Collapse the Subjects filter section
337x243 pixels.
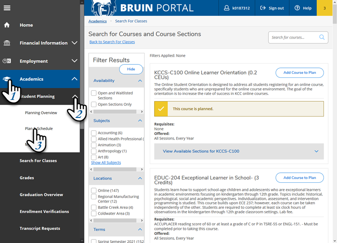[140, 121]
